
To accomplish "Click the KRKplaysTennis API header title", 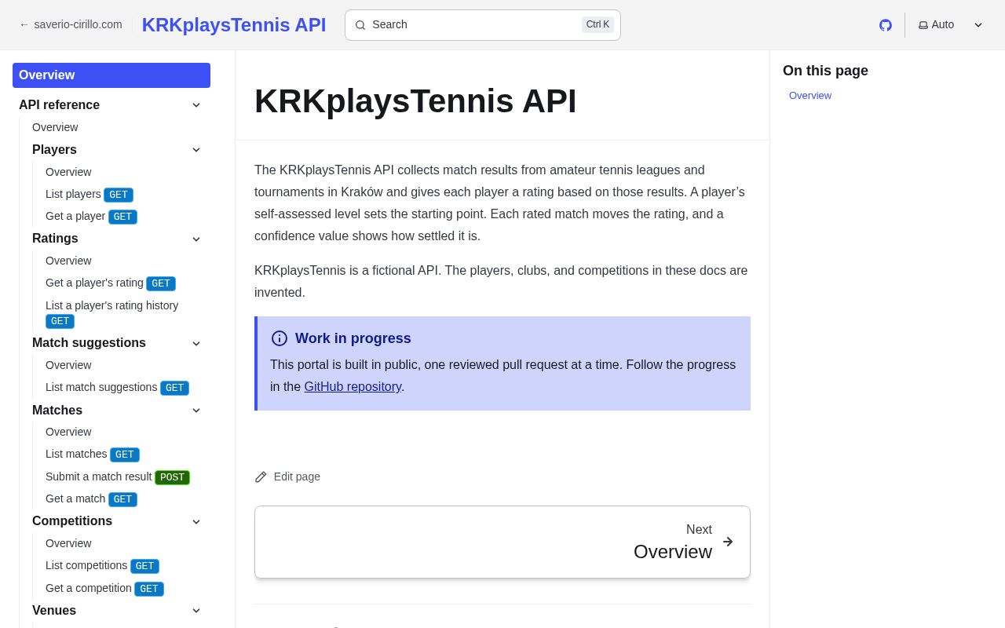I will pos(234,25).
